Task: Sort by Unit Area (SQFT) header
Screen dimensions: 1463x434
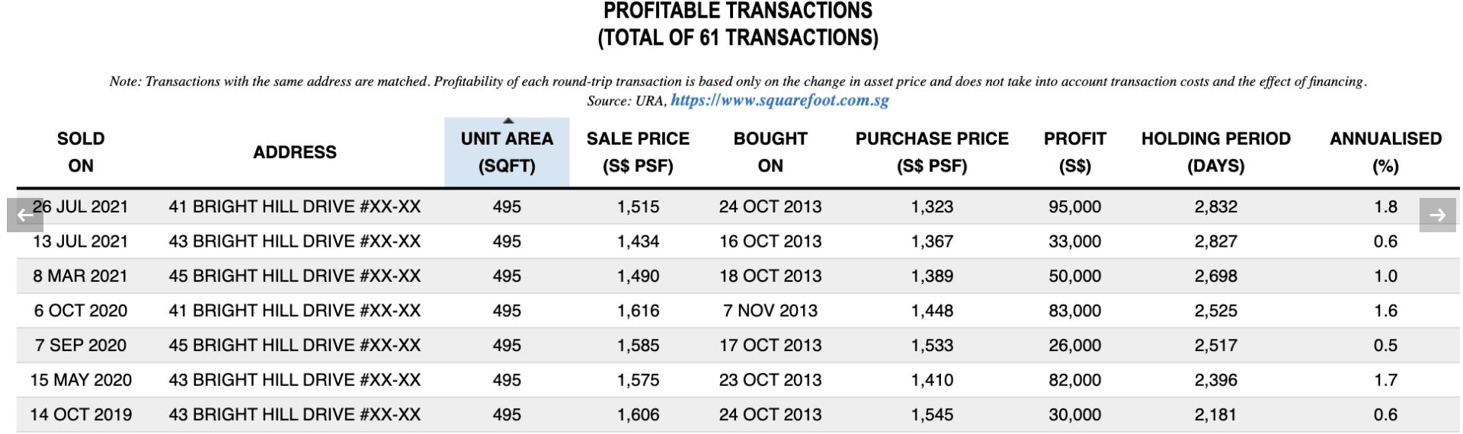Action: tap(507, 152)
